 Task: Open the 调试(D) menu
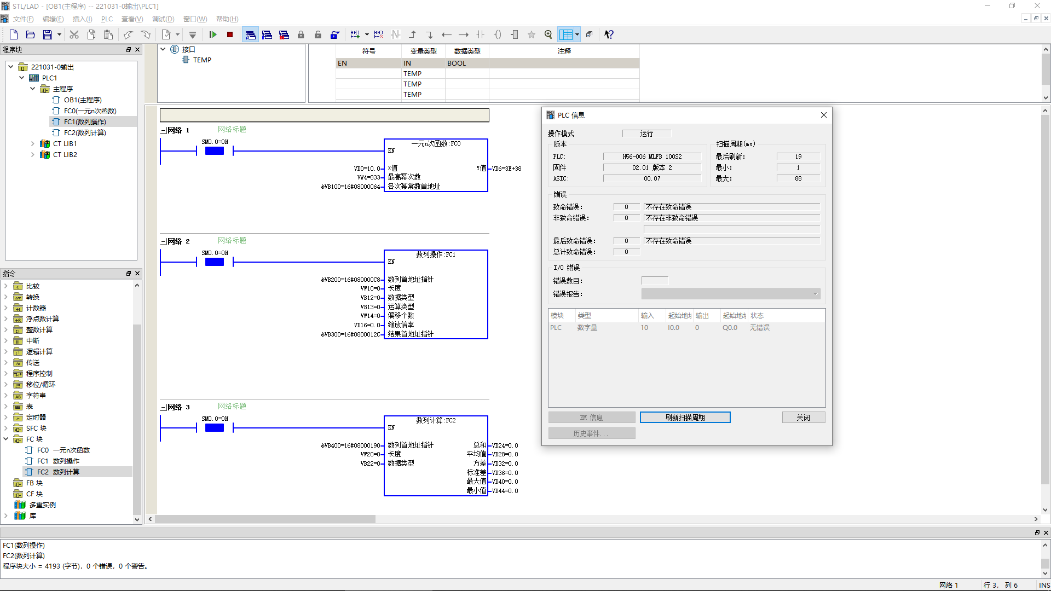[163, 19]
